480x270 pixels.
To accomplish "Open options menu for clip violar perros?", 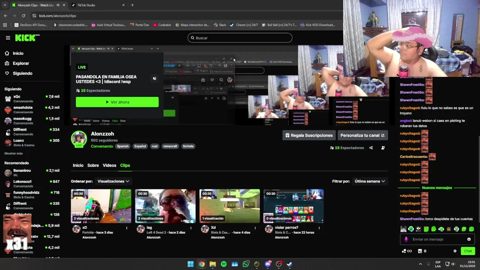I will [x=319, y=228].
